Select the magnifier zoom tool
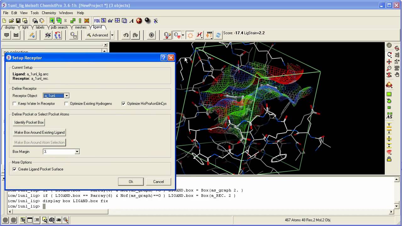Image resolution: width=402 pixels, height=226 pixels. point(389,68)
